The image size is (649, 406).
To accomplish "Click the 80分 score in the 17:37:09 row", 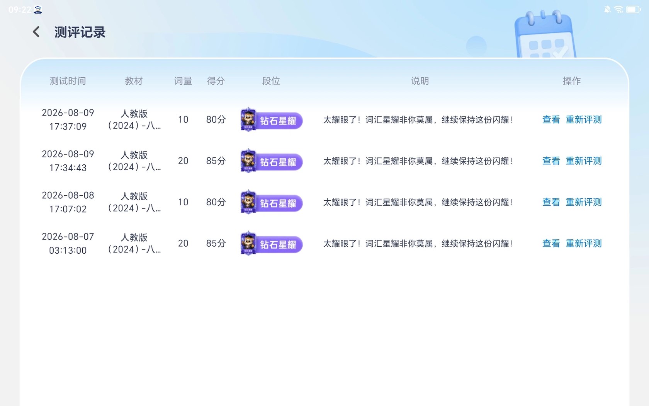I will pyautogui.click(x=216, y=119).
